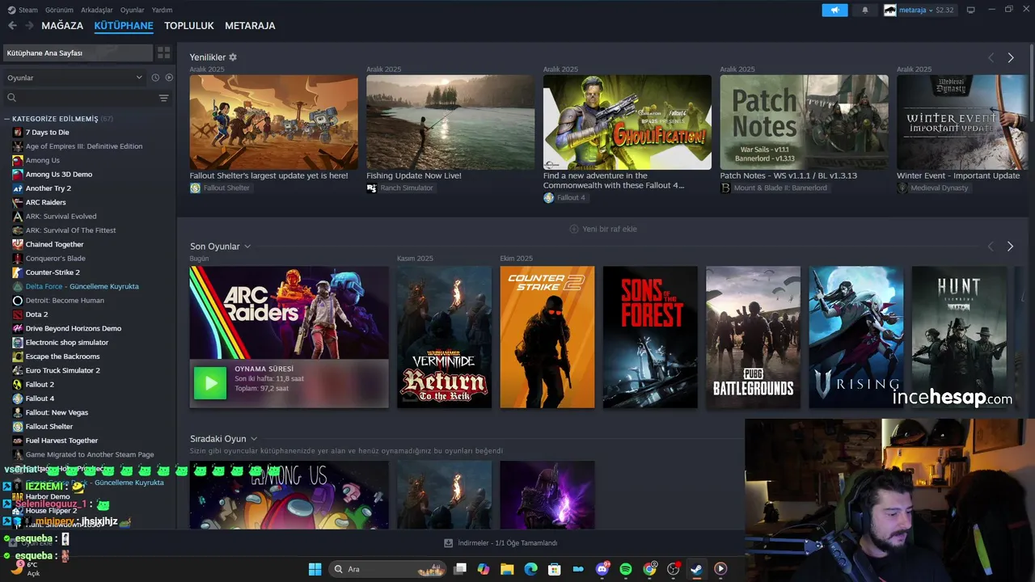Toggle ready-to-play games filter icon
This screenshot has height=582, width=1035.
(169, 78)
